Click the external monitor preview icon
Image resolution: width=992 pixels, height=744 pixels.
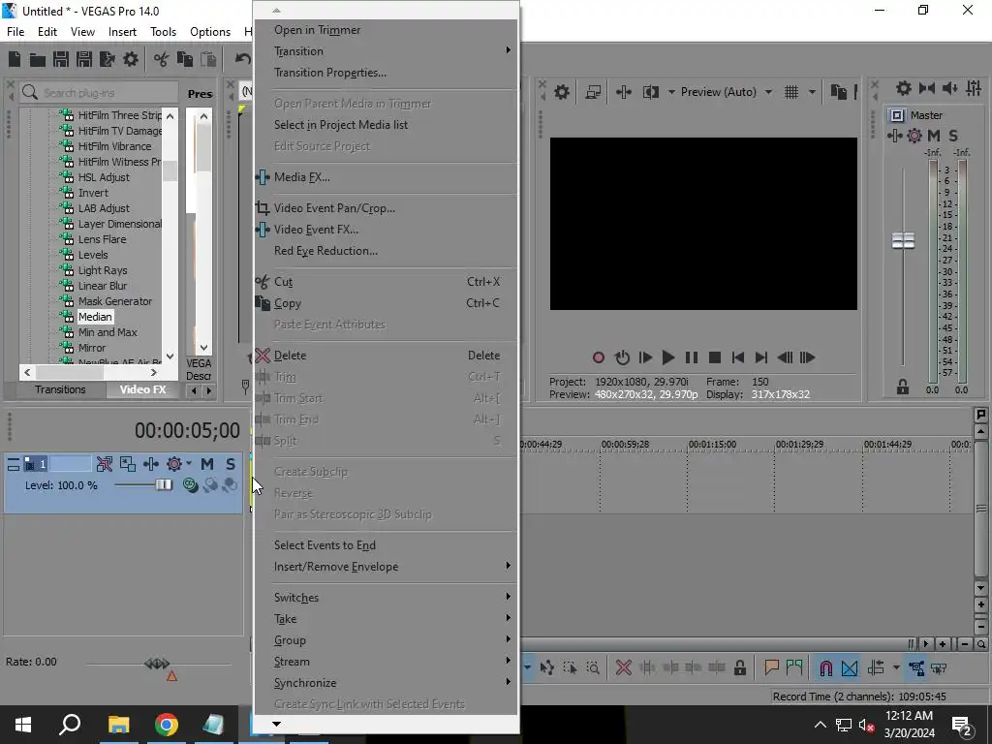point(593,92)
